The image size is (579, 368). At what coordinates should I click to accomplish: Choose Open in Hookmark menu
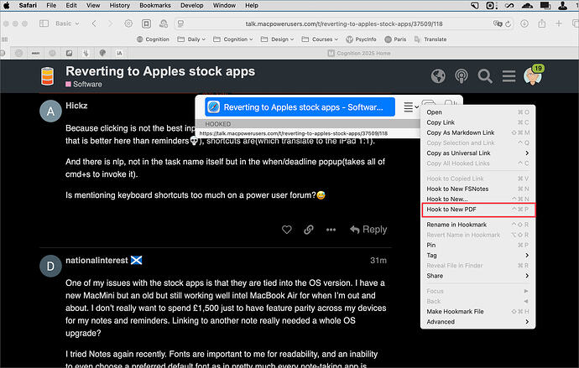(477, 112)
